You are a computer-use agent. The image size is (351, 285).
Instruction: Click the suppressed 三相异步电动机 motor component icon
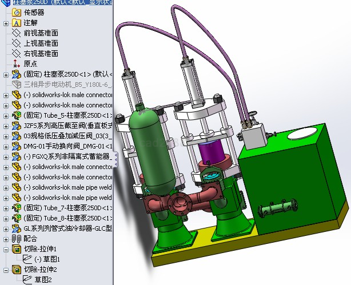pos(16,85)
